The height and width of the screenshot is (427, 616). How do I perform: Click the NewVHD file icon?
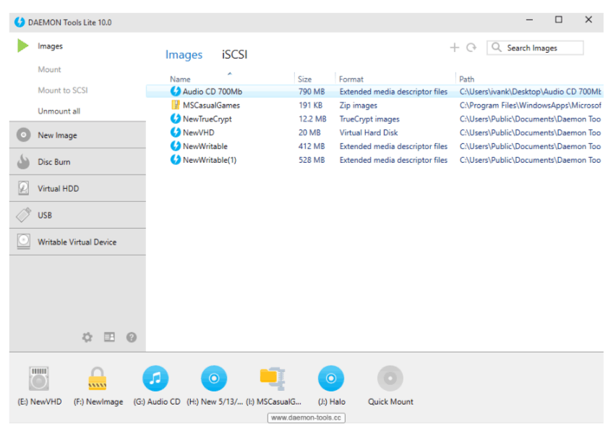tap(176, 132)
